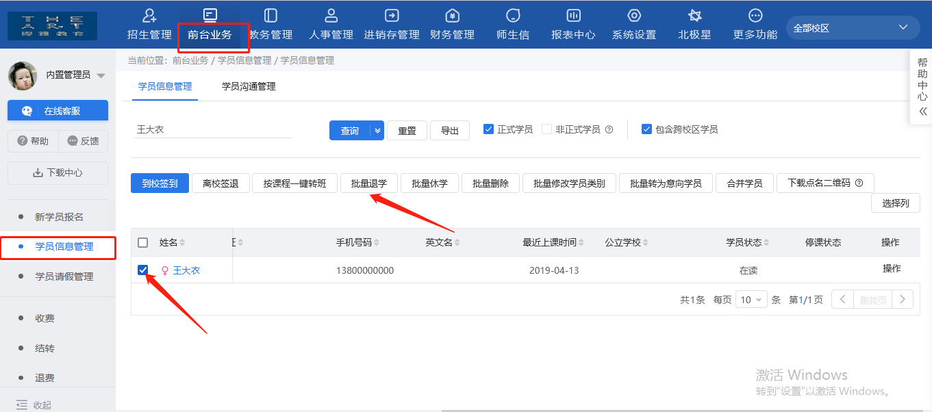Click 按课程一键转班 button
Screen dimensions: 932x412
point(295,183)
